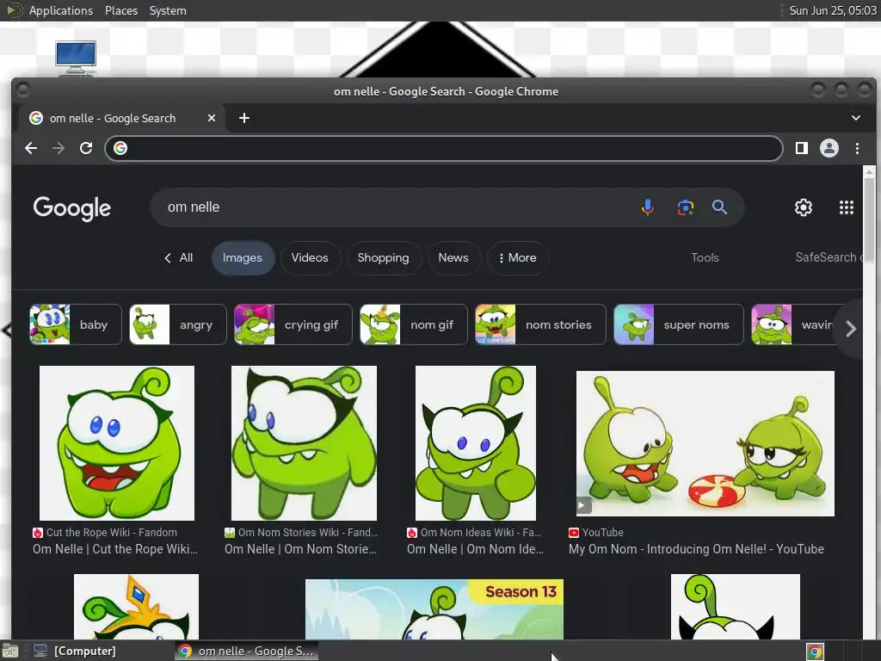This screenshot has height=661, width=881.
Task: Open Google apps grid
Action: click(x=847, y=207)
